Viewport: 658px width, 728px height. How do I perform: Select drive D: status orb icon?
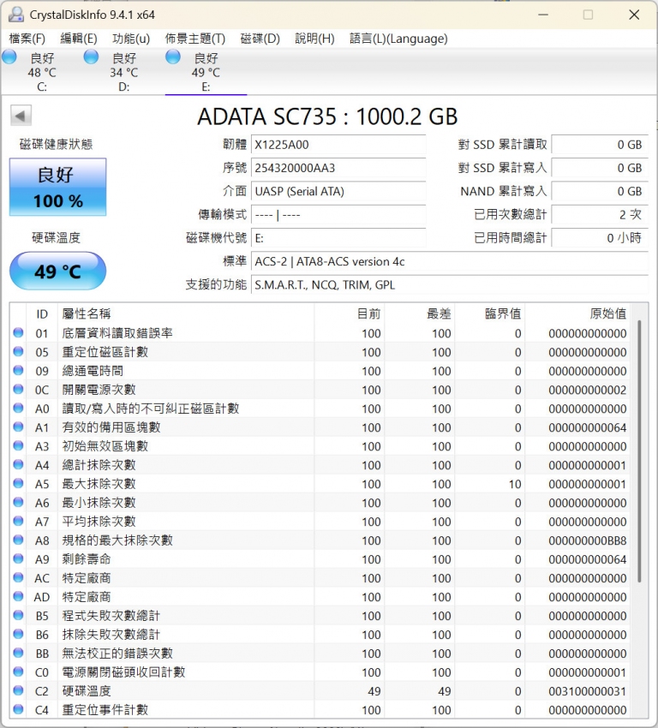click(x=92, y=57)
